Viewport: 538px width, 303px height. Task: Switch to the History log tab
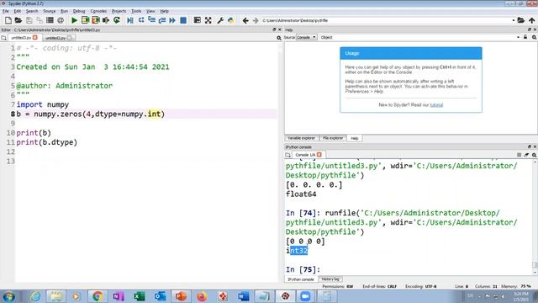coord(330,279)
